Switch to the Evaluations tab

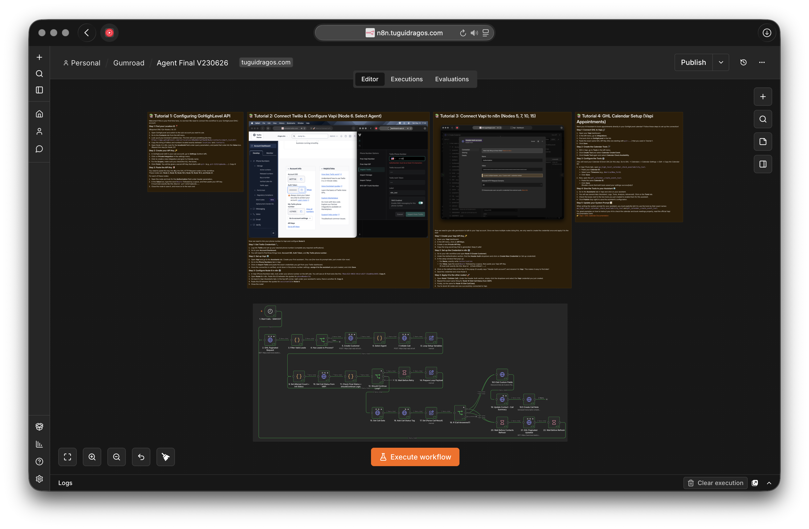tap(452, 79)
